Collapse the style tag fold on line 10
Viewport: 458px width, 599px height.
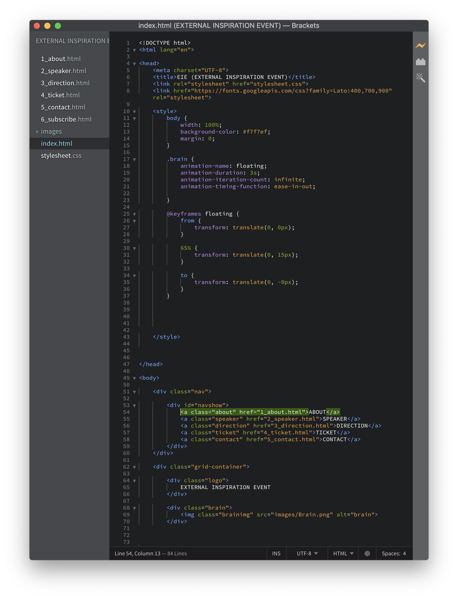coord(134,111)
